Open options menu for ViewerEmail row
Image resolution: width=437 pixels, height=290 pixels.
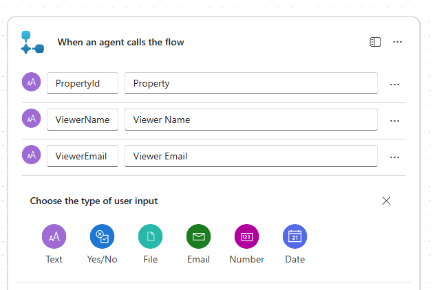[x=394, y=157]
